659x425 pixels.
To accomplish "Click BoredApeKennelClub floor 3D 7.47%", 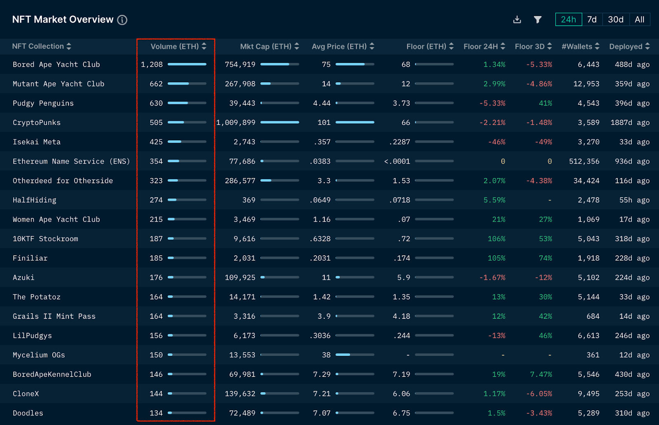I will pos(541,374).
